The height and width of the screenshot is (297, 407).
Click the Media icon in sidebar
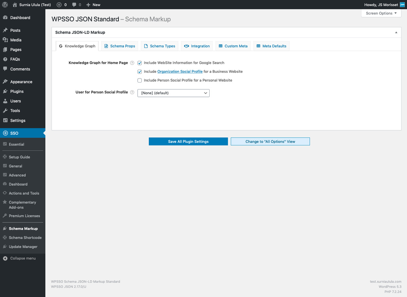(5, 40)
